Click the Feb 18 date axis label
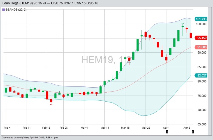Screen dimensions: 213x140 tap(46, 128)
